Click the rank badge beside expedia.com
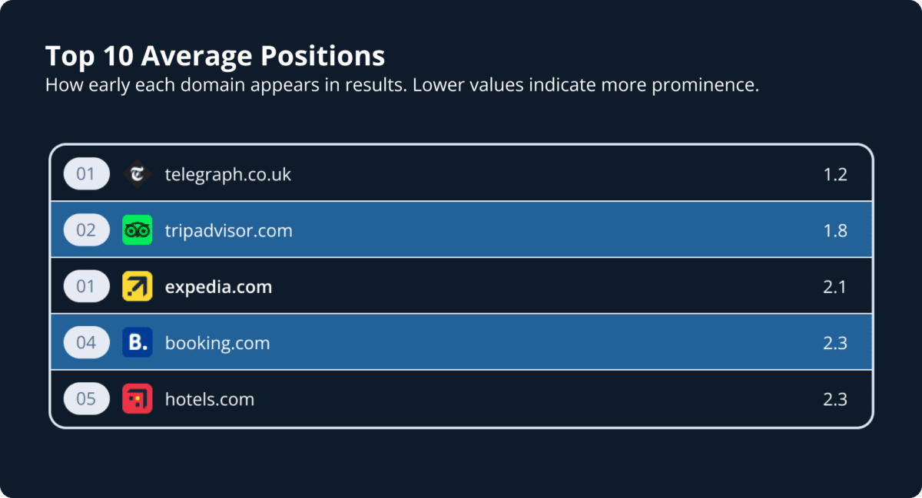Screen dimensions: 922x498 tap(86, 286)
